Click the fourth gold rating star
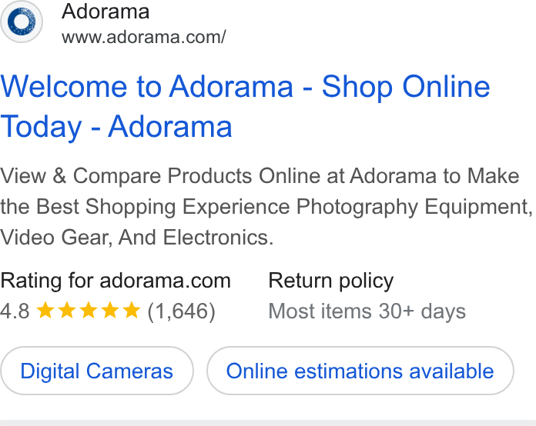536x426 pixels. tap(110, 311)
